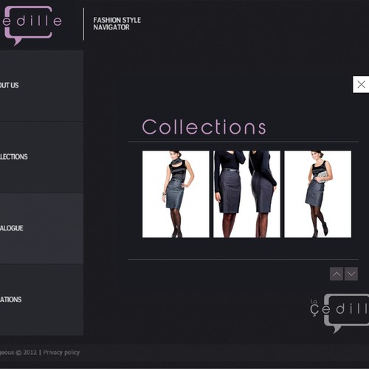Open the About Us menu tile
Image resolution: width=369 pixels, height=369 pixels.
click(41, 86)
